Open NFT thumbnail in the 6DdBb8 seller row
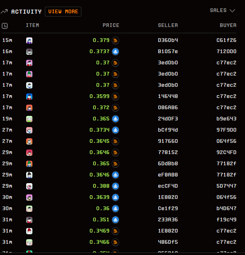The height and width of the screenshot is (255, 245). pos(29,164)
